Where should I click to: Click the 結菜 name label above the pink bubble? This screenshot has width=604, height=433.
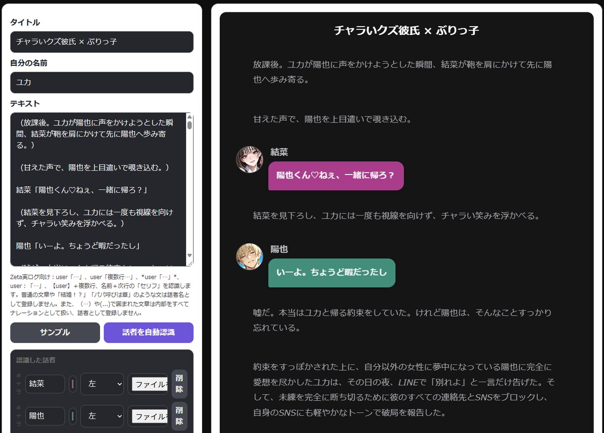coord(279,152)
